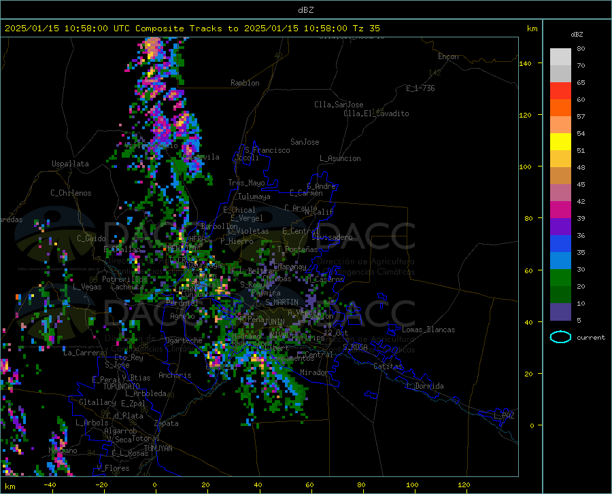Click the S_Francisco label
The width and height of the screenshot is (612, 494).
click(267, 150)
